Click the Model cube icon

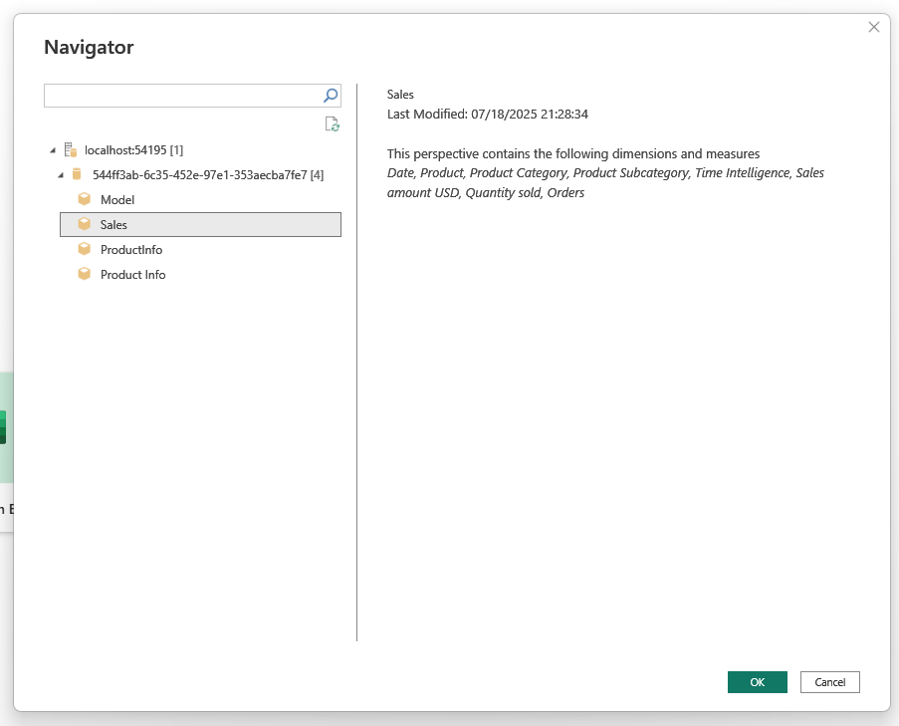pos(85,199)
